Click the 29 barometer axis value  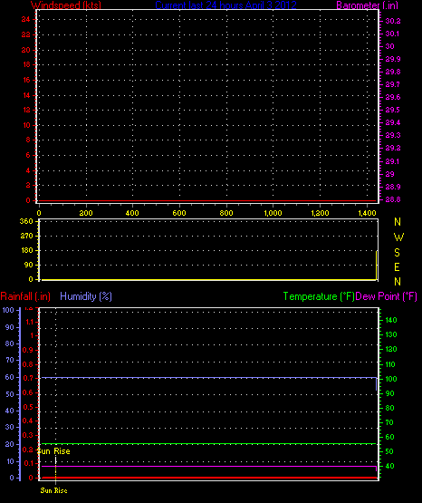coord(390,174)
